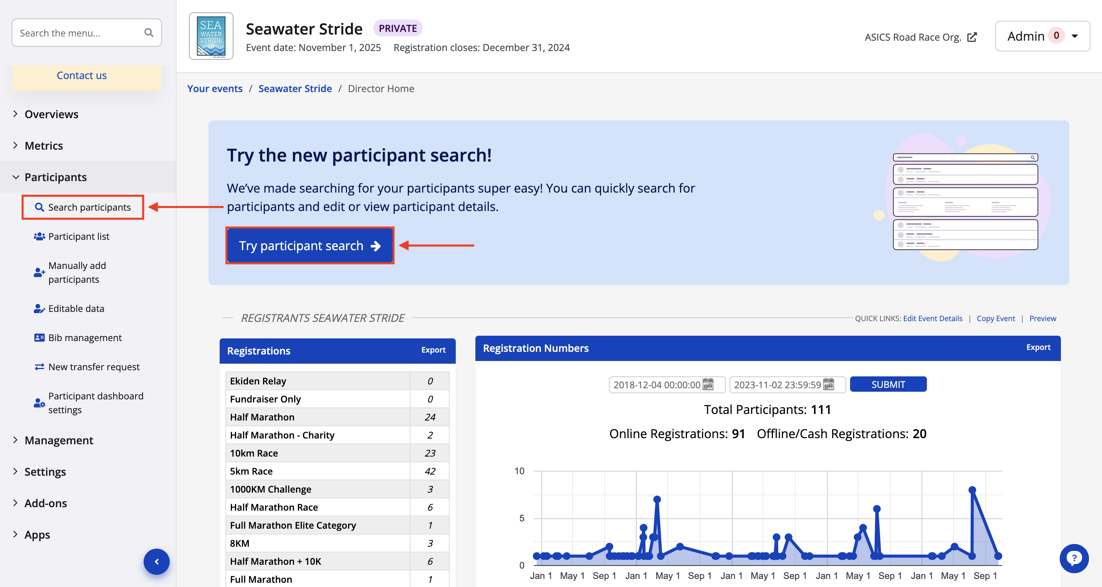Click the menu search magnifier icon
Viewport: 1102px width, 587px height.
pyautogui.click(x=149, y=33)
